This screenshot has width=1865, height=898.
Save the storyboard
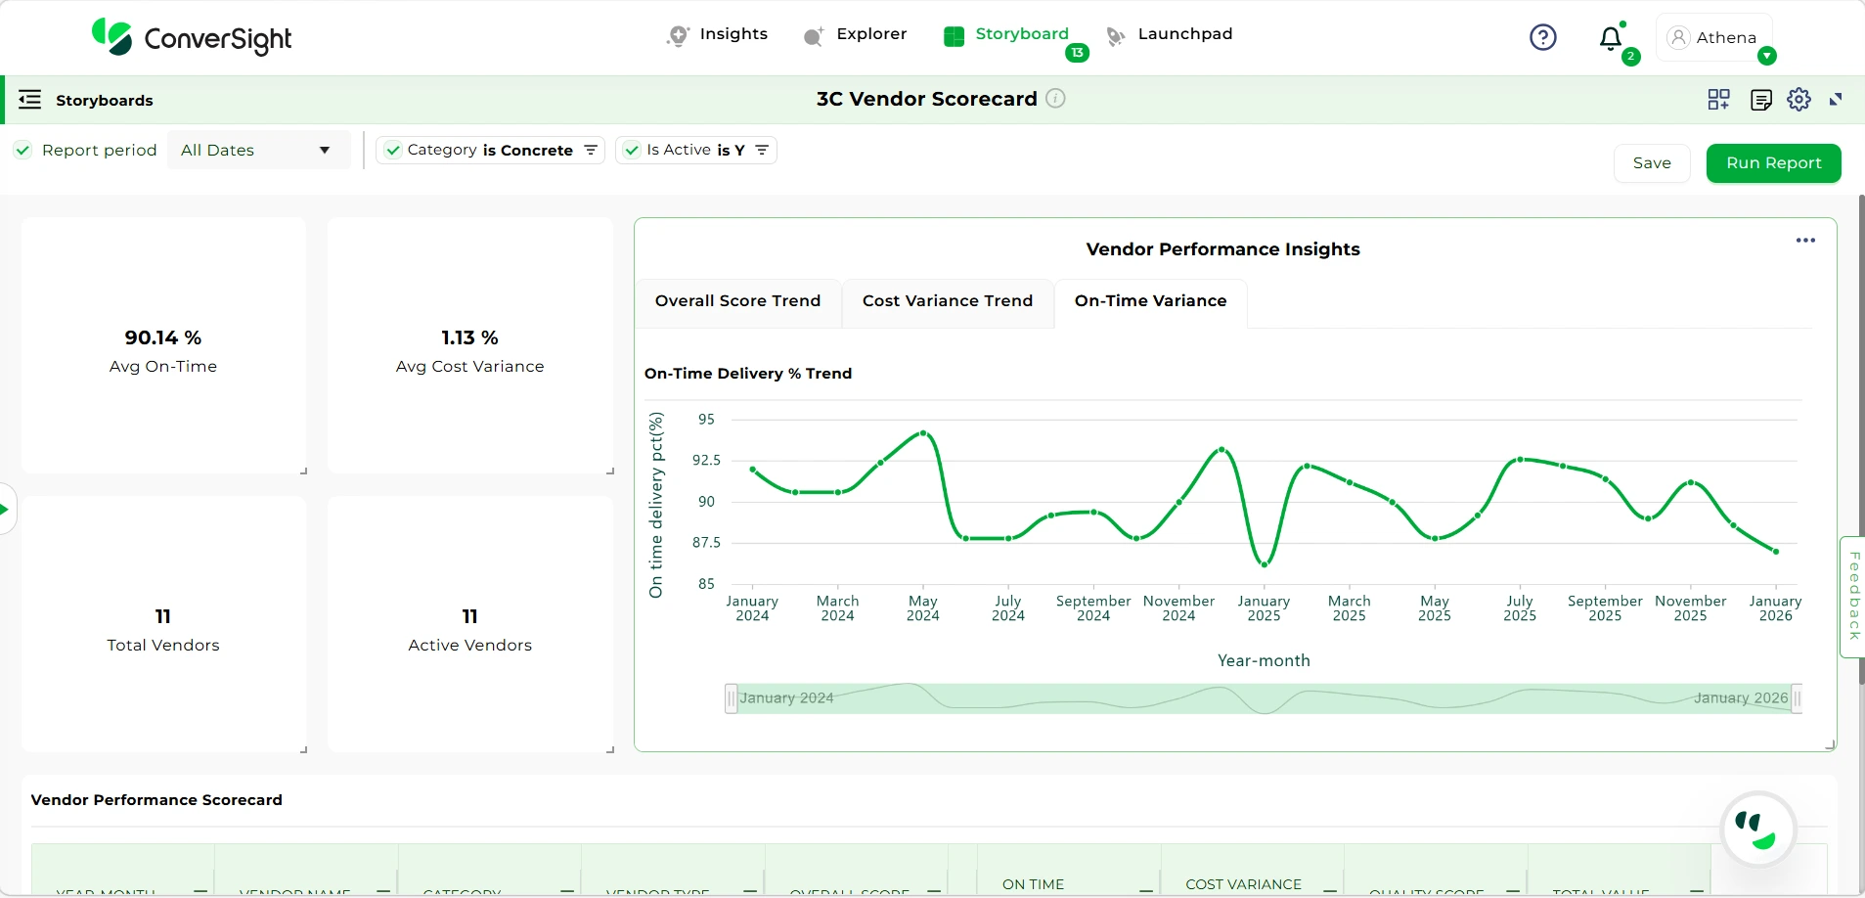(1651, 162)
